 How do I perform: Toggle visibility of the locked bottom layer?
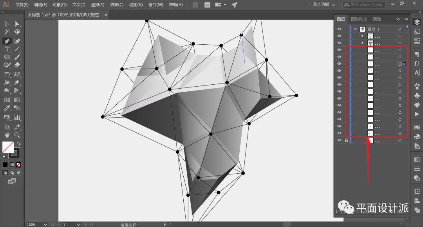pos(339,140)
